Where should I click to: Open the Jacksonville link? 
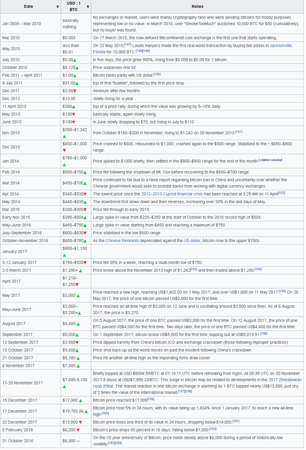coord(281,46)
